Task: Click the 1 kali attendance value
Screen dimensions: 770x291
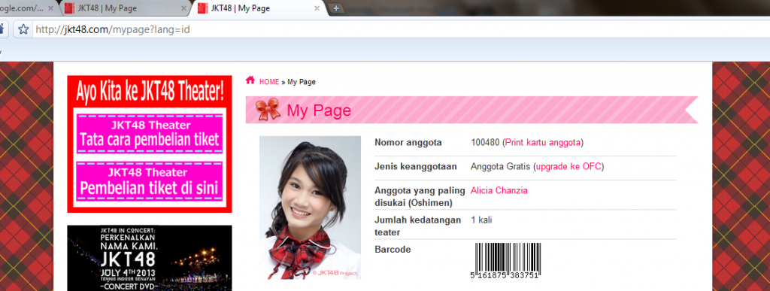Action: point(481,220)
